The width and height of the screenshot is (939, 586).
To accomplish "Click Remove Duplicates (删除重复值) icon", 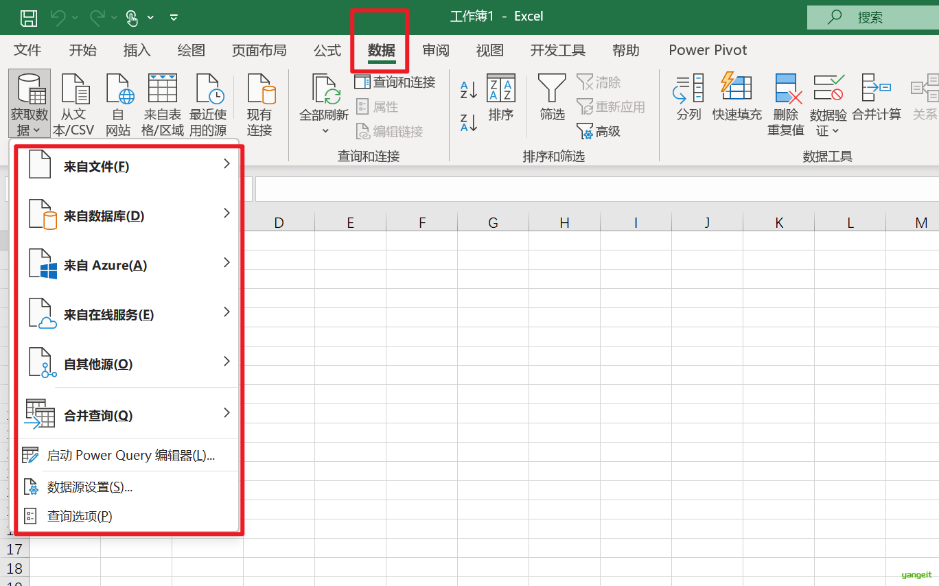I will 785,89.
